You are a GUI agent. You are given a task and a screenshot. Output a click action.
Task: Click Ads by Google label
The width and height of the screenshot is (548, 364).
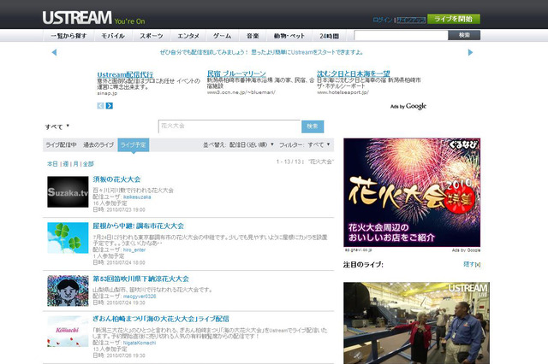408,106
